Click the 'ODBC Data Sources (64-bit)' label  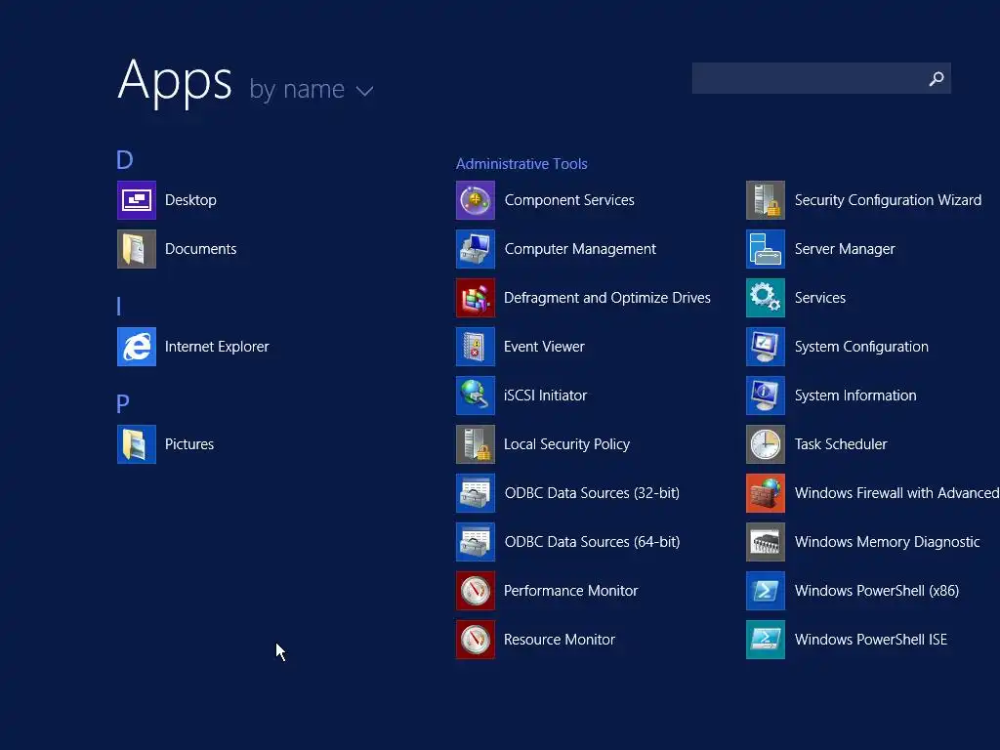point(593,541)
